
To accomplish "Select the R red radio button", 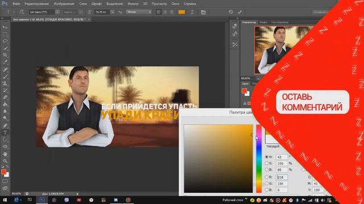I will pyautogui.click(x=267, y=177).
